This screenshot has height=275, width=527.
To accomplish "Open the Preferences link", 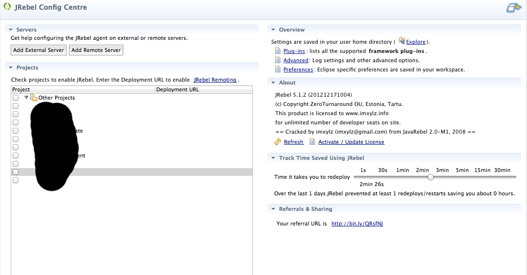I will point(298,69).
